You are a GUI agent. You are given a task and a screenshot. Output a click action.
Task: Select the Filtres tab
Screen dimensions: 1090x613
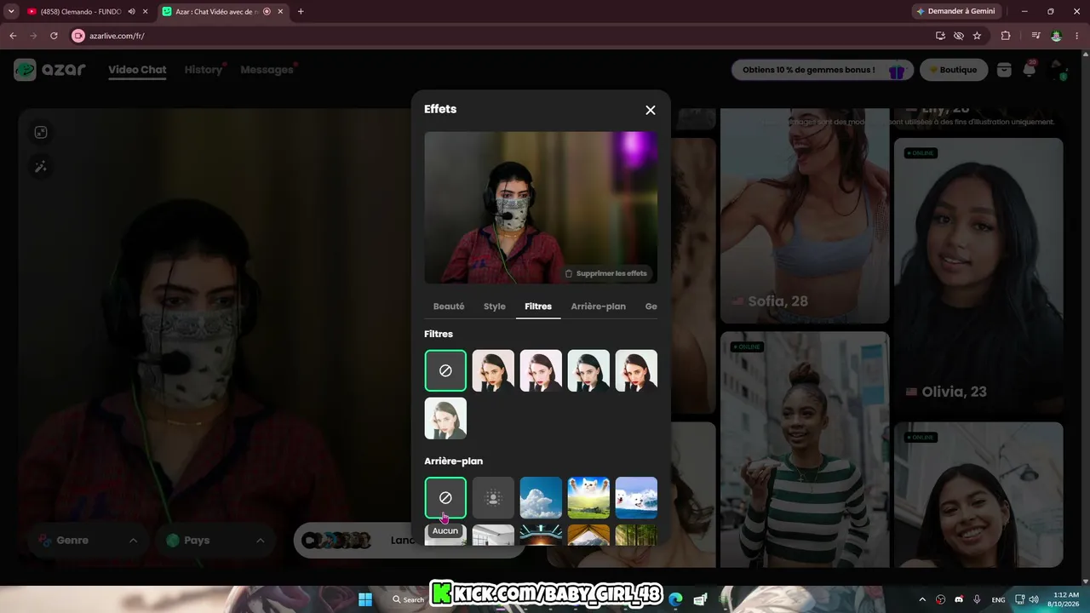pos(538,306)
